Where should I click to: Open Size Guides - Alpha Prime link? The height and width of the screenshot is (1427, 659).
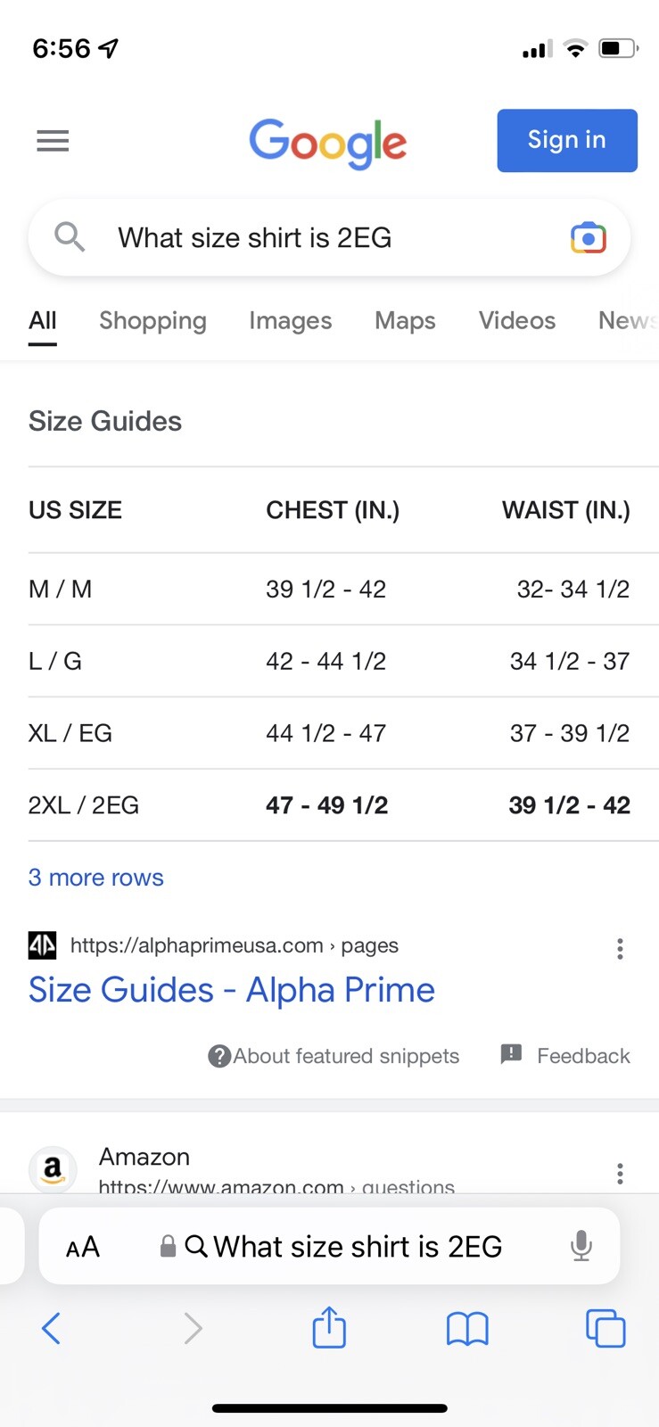[x=232, y=990]
